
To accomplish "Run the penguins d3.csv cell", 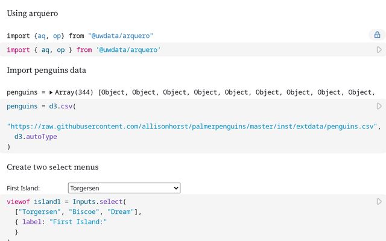I will [x=379, y=106].
